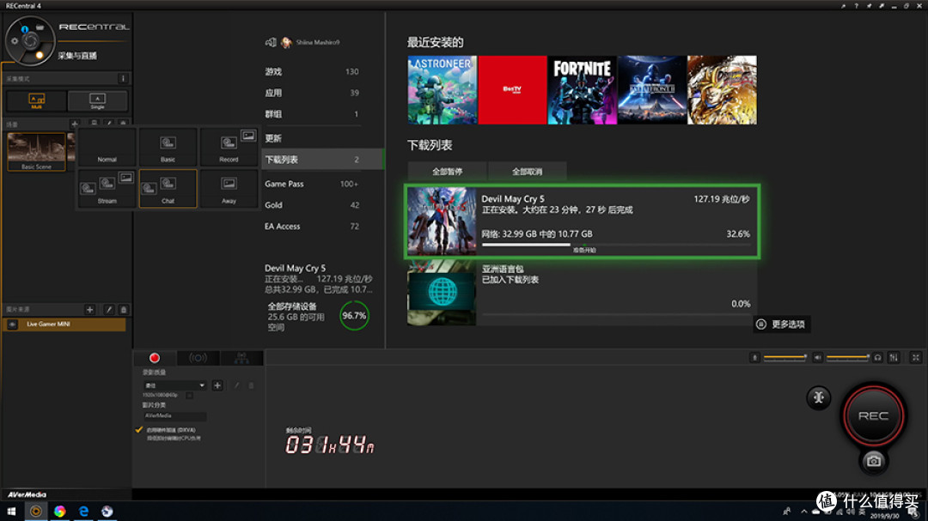Open the Windows Start menu
The image size is (928, 521).
11,511
